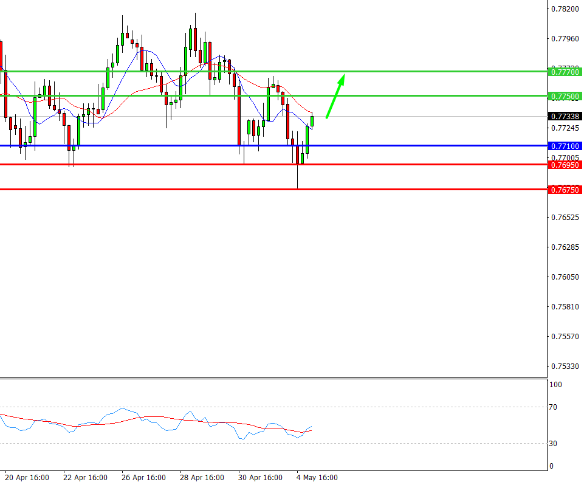The height and width of the screenshot is (482, 584).
Task: Select the 0.77500 green price label
Action: point(565,97)
